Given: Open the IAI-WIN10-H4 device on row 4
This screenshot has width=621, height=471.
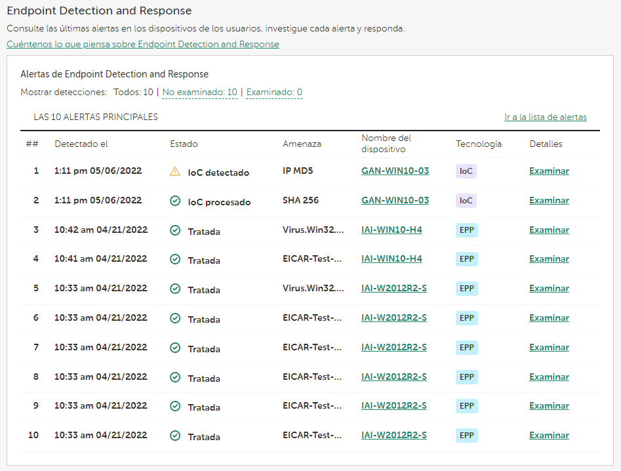Looking at the screenshot, I should point(391,258).
